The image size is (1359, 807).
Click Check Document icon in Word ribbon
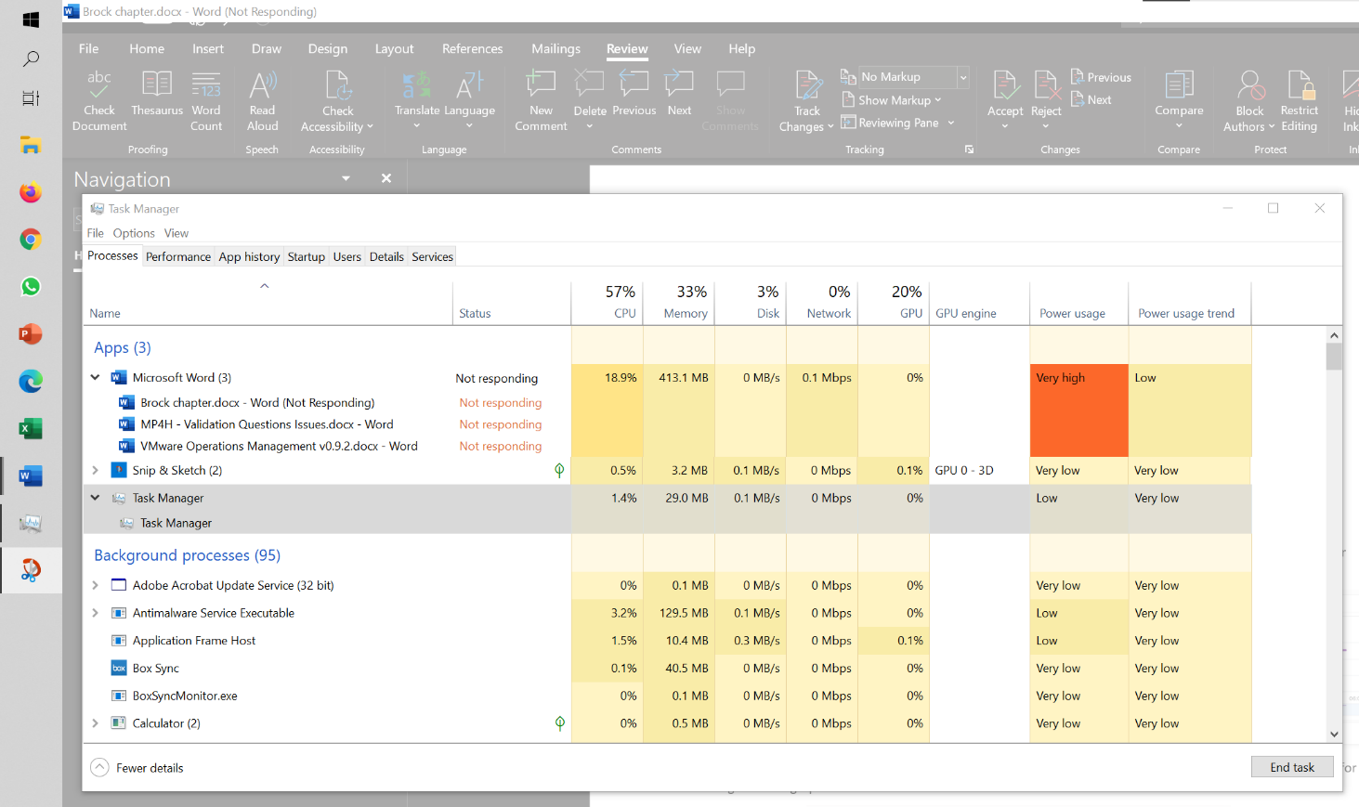coord(98,85)
